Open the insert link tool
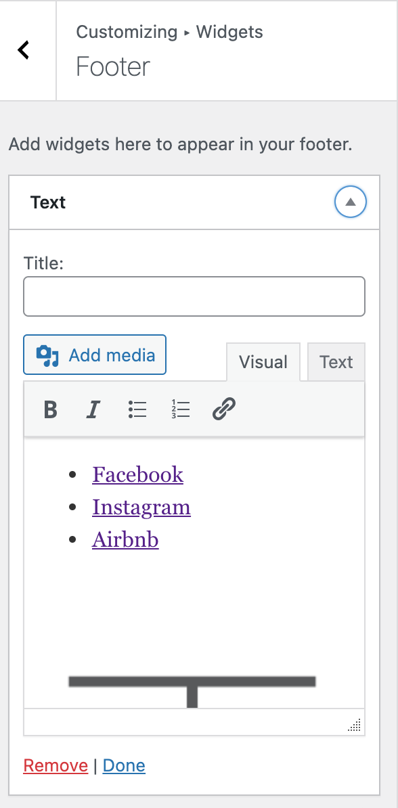The width and height of the screenshot is (398, 808). coord(224,409)
